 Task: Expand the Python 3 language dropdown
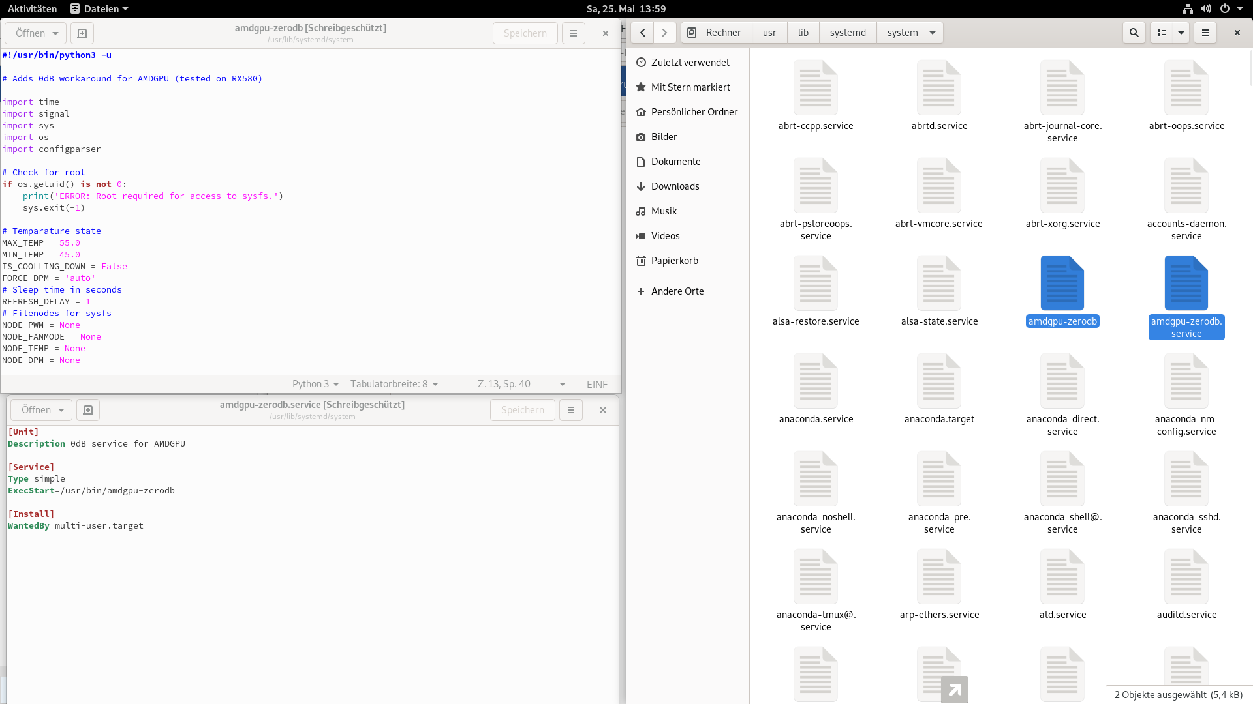[x=316, y=384]
